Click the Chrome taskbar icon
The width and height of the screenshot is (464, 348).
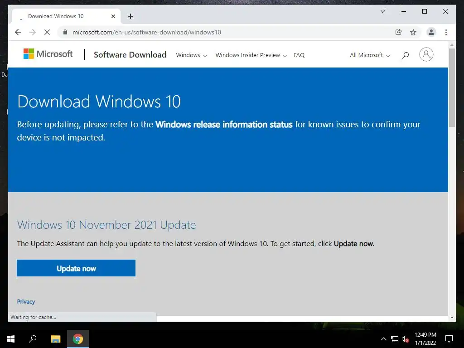point(78,339)
